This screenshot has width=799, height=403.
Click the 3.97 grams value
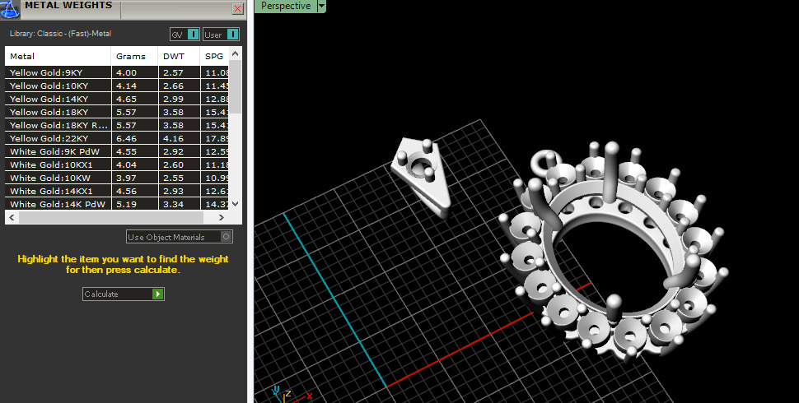tap(126, 178)
